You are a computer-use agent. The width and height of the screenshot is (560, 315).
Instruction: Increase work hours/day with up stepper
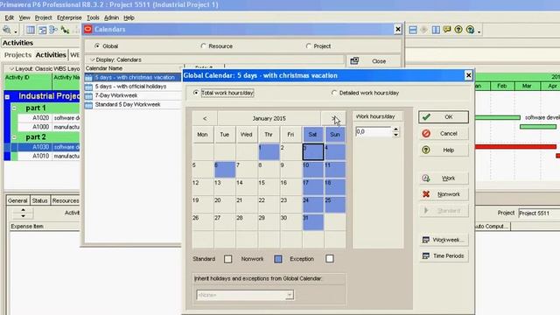[395, 129]
